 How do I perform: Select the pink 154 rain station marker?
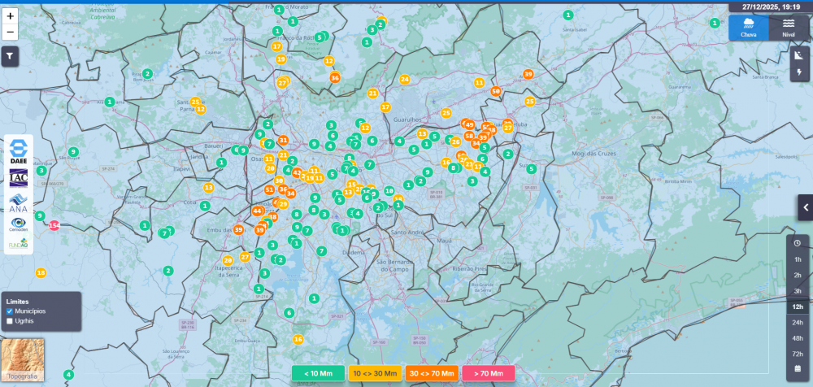[54, 225]
